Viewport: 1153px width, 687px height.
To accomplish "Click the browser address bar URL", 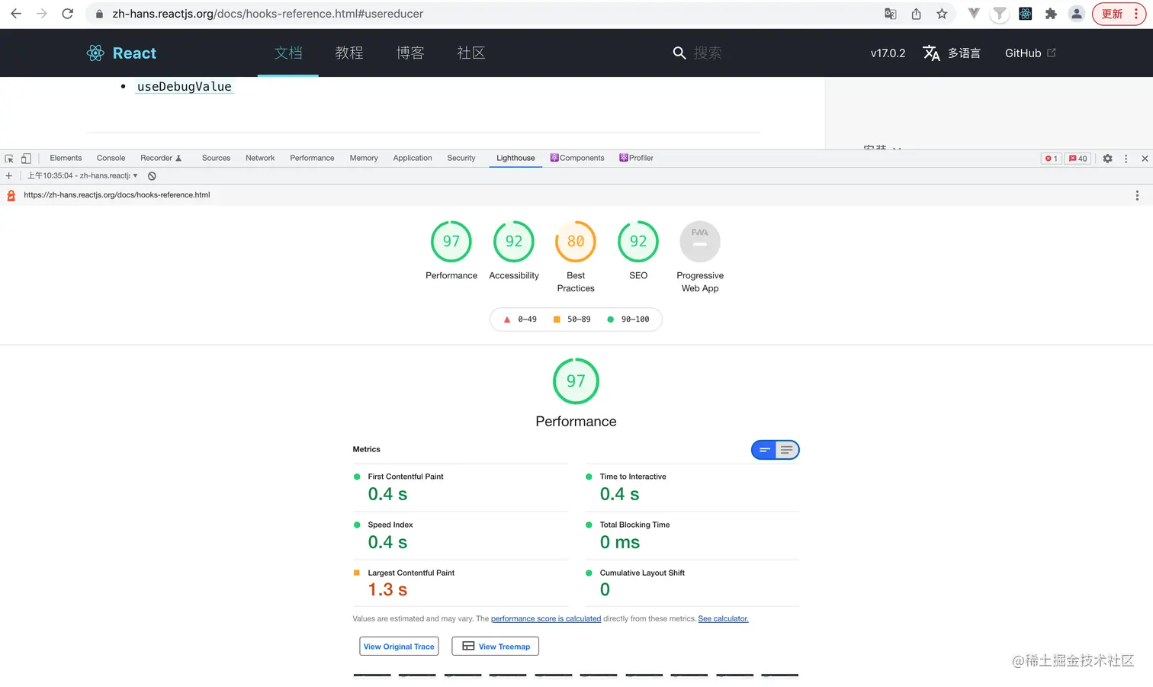I will pos(268,14).
